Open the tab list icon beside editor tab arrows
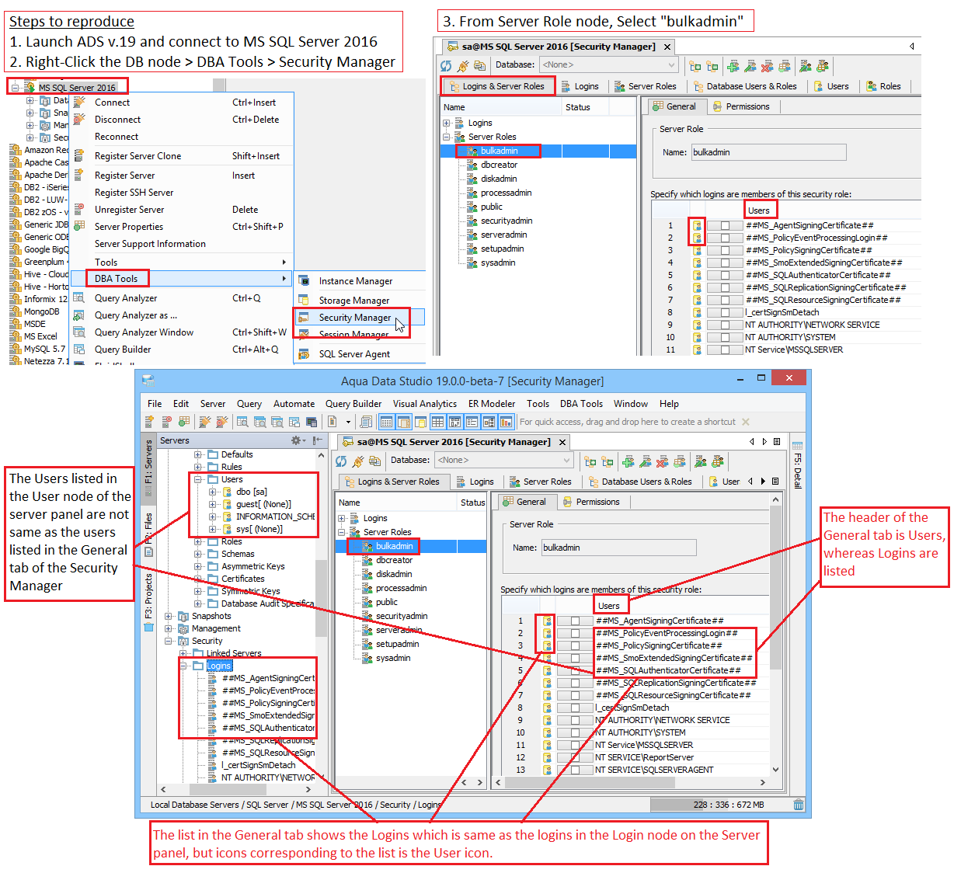The image size is (954, 873). (x=775, y=442)
